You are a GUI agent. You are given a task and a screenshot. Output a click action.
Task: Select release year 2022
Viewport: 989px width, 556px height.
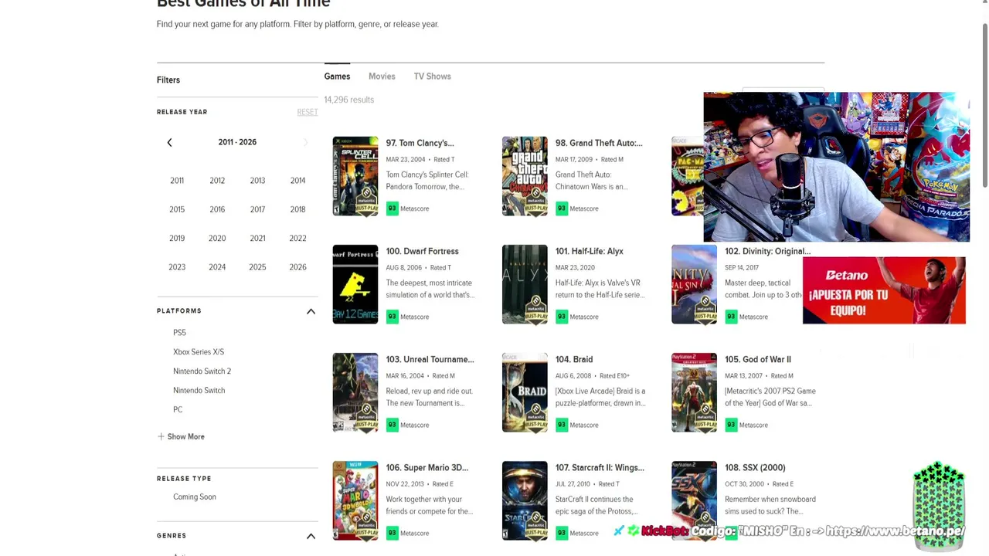point(297,238)
